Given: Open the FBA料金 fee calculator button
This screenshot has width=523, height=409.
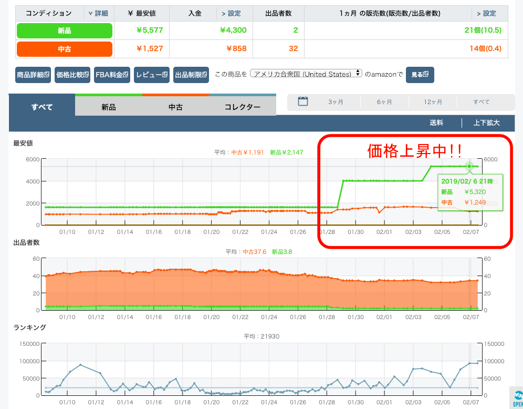Looking at the screenshot, I should 112,75.
